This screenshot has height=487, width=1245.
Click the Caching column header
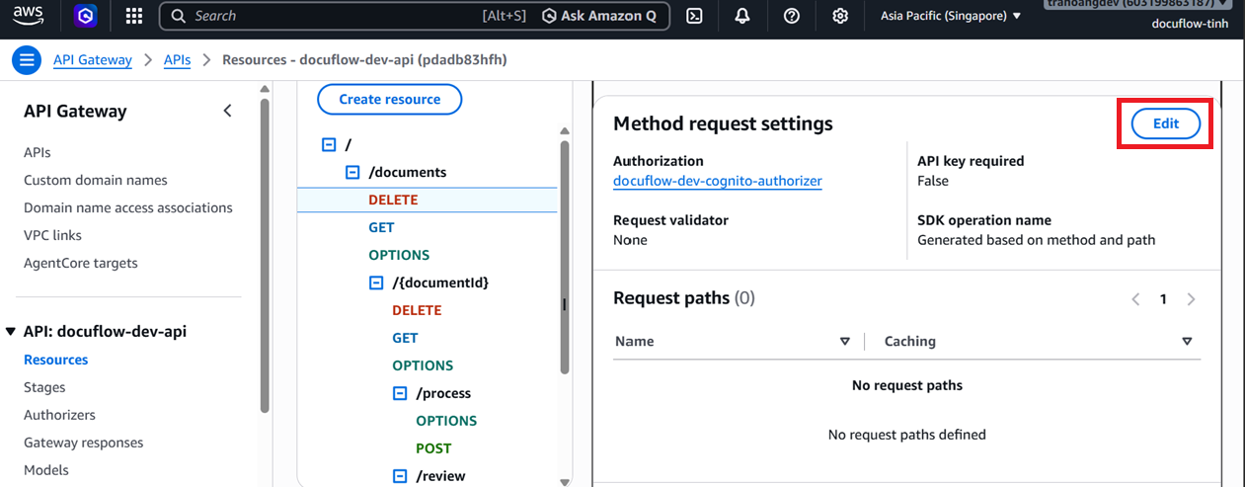click(x=910, y=341)
